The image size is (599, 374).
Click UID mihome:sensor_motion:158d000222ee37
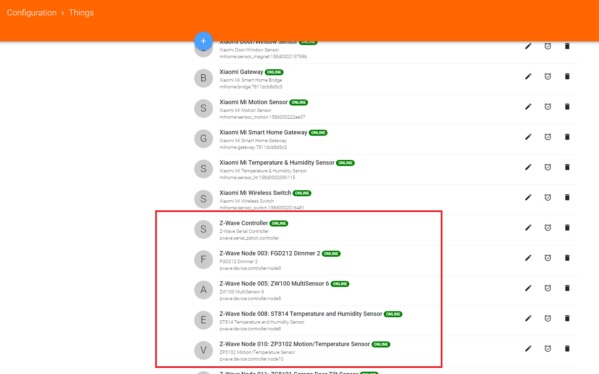click(262, 117)
